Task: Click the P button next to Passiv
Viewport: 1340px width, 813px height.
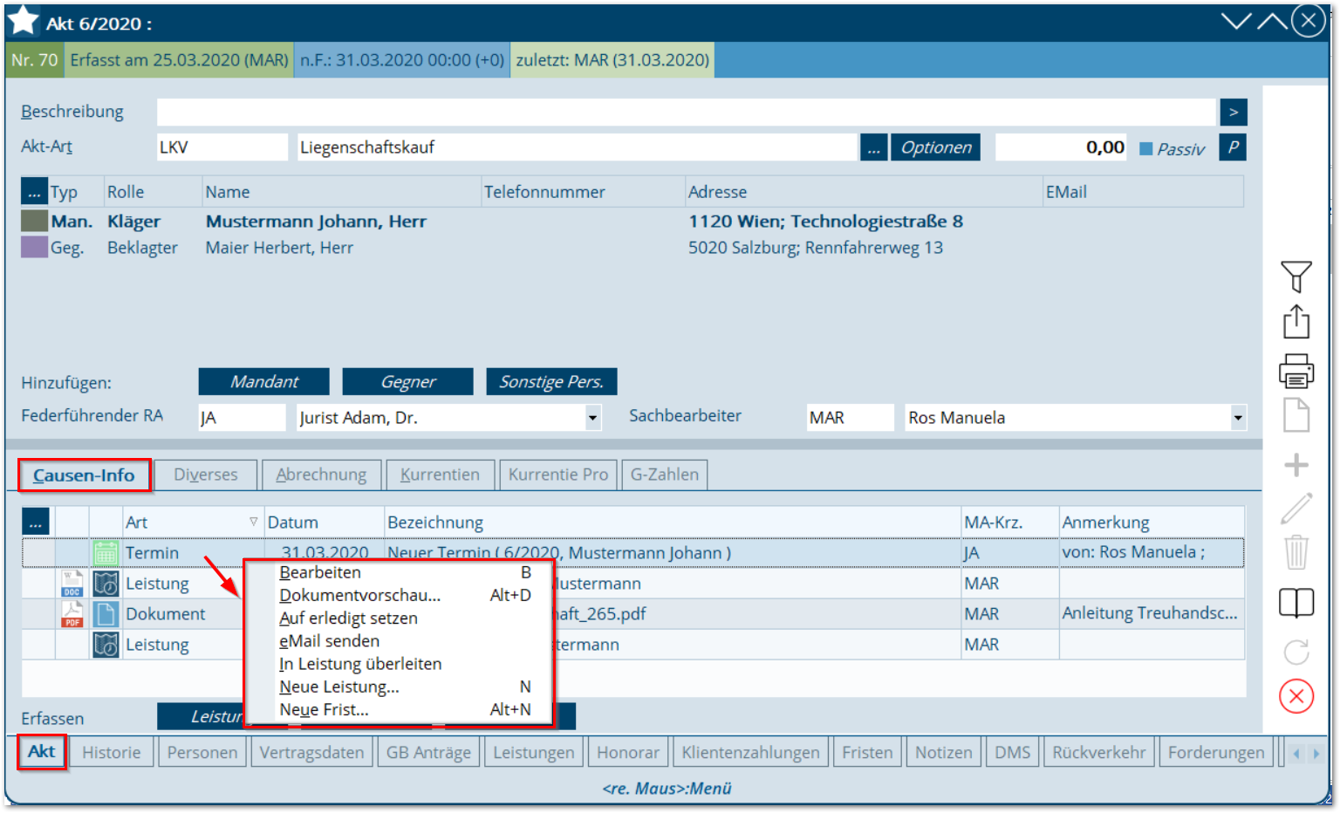Action: [x=1234, y=147]
